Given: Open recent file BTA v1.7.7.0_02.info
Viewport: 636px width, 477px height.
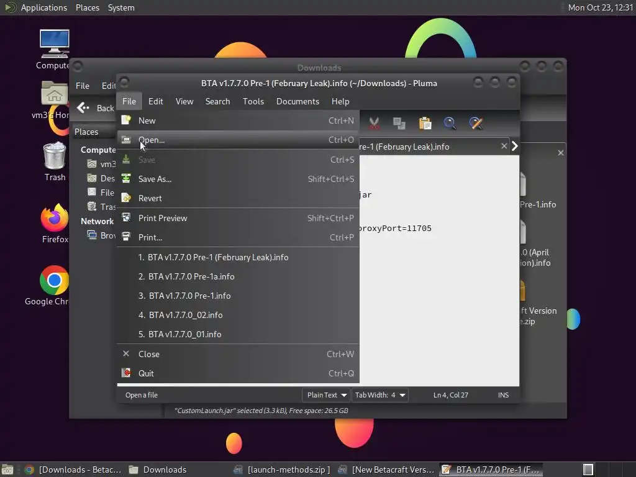Looking at the screenshot, I should tap(238, 315).
